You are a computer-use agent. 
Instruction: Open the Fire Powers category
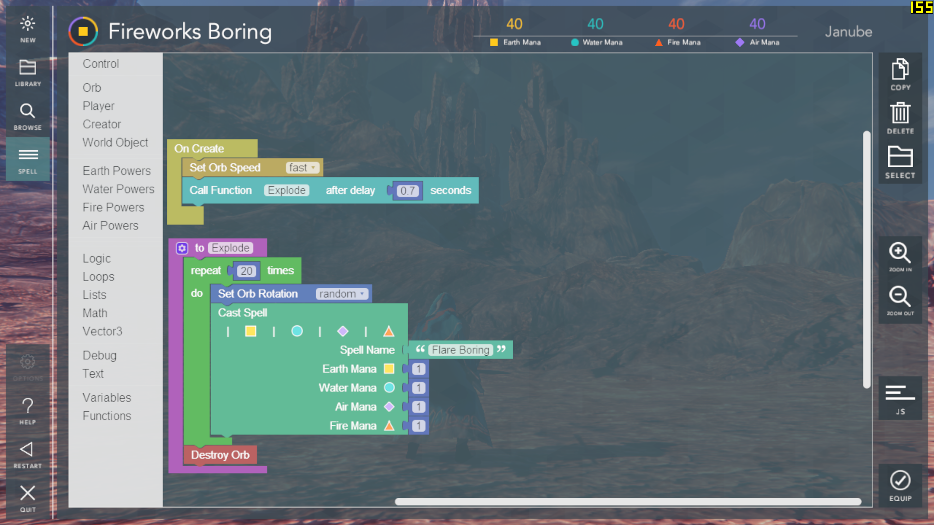click(113, 208)
